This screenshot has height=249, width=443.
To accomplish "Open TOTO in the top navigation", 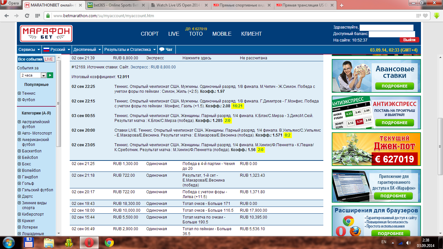I will [x=196, y=34].
